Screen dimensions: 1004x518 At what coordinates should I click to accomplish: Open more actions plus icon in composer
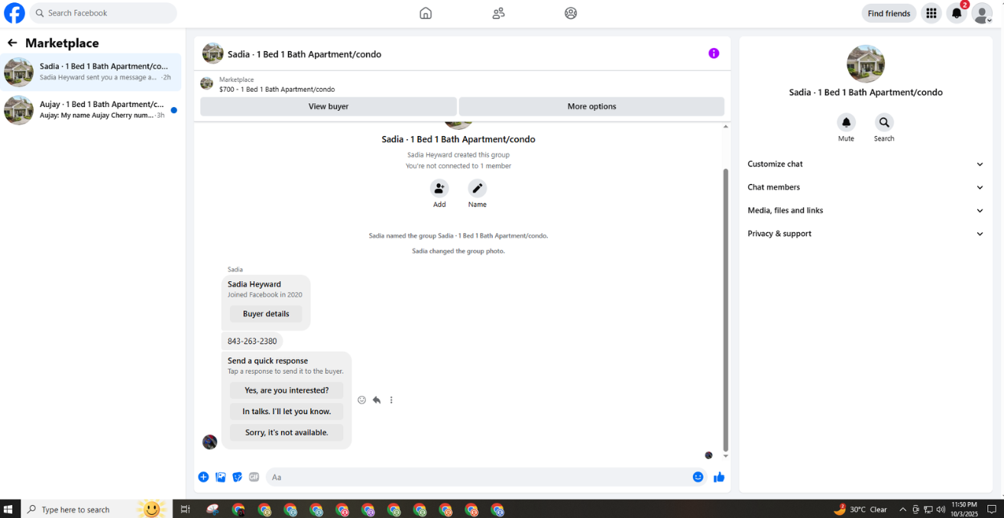click(203, 477)
